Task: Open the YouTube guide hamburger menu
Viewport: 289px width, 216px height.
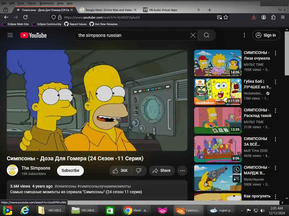Action: (x=10, y=35)
